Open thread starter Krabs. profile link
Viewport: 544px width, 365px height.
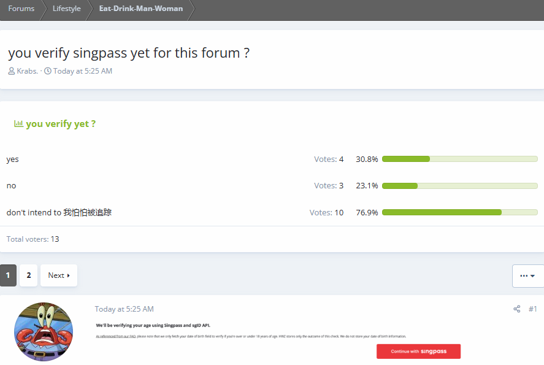tap(28, 71)
